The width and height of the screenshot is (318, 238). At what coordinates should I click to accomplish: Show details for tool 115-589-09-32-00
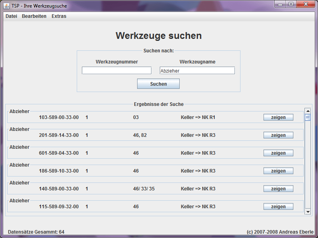click(x=278, y=206)
